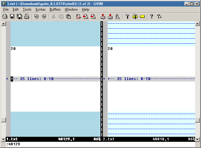Click the Save All files icon
This screenshot has width=201, height=148.
coord(19,17)
